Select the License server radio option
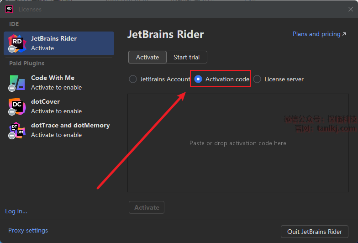Image resolution: width=358 pixels, height=243 pixels. tap(257, 79)
